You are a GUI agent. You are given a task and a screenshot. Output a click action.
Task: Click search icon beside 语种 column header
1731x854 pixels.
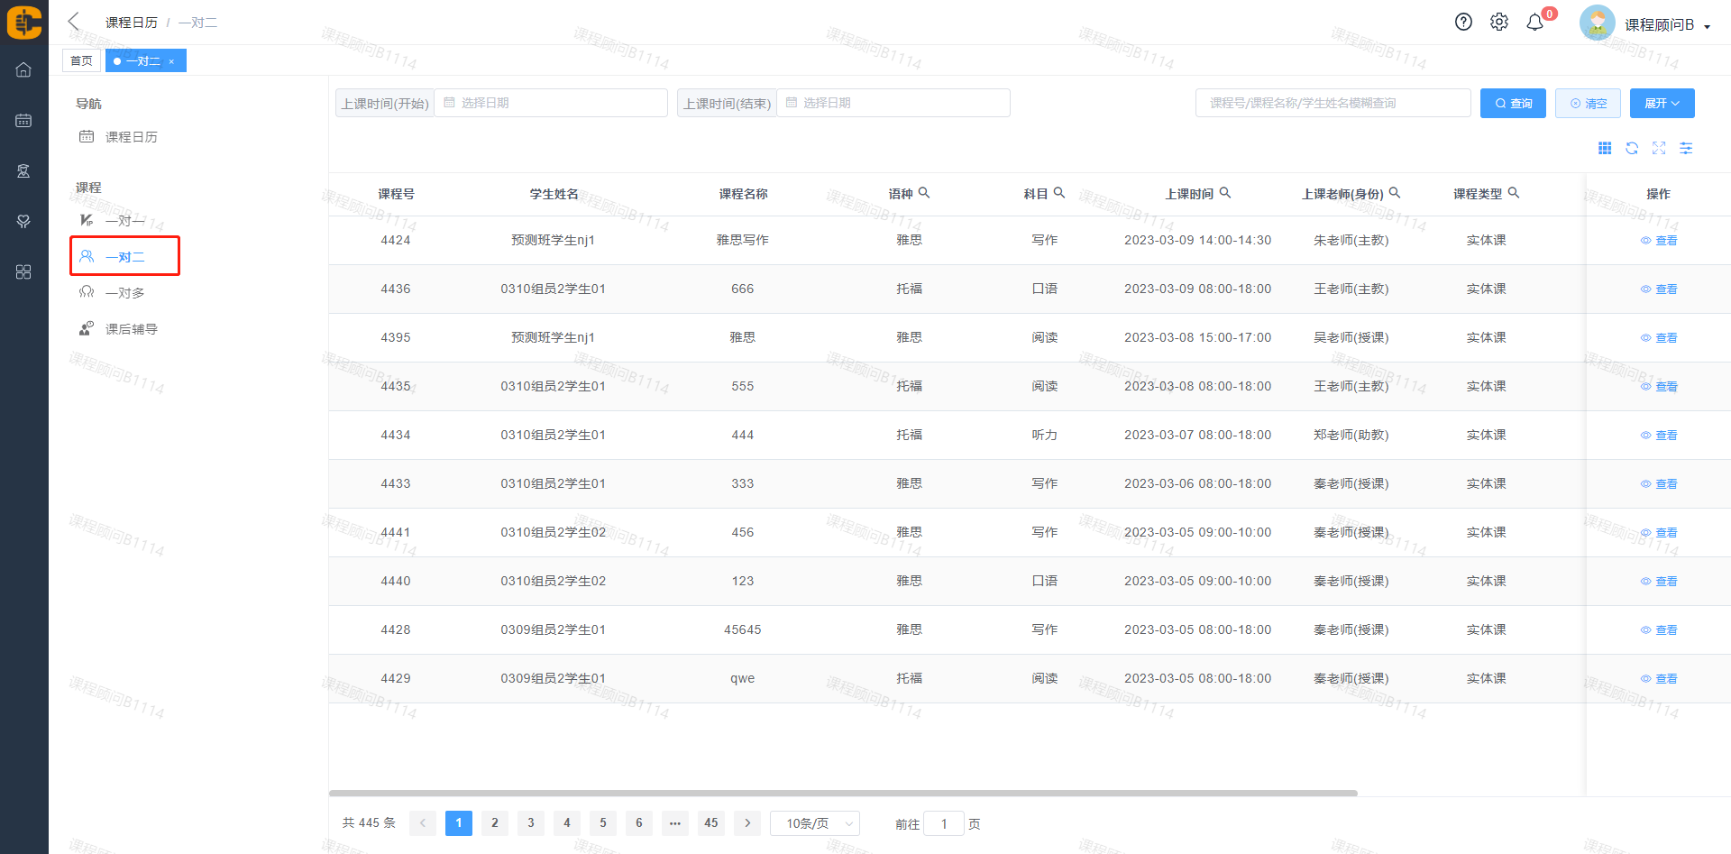click(x=924, y=193)
